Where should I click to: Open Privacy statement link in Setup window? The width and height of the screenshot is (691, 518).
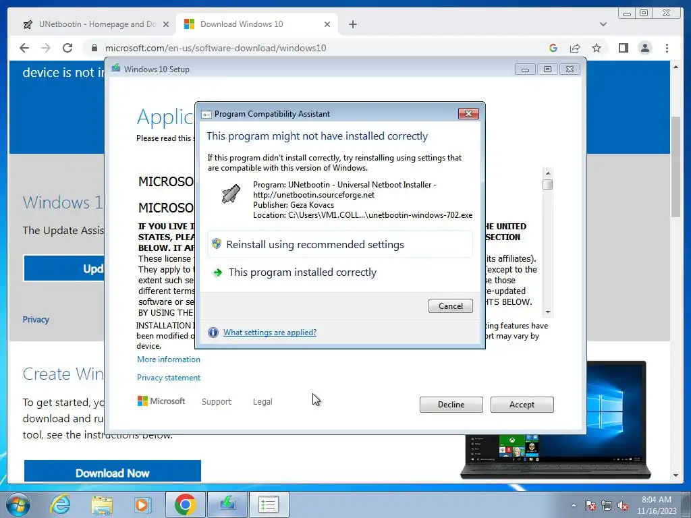(168, 378)
